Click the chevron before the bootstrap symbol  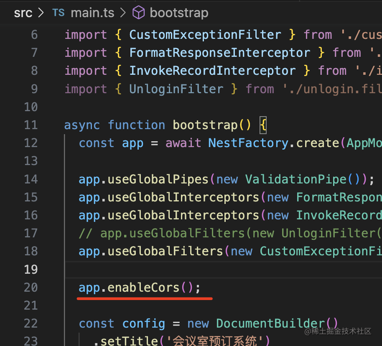pos(123,13)
